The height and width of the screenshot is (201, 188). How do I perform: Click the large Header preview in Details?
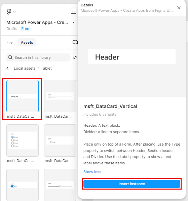pos(132,56)
